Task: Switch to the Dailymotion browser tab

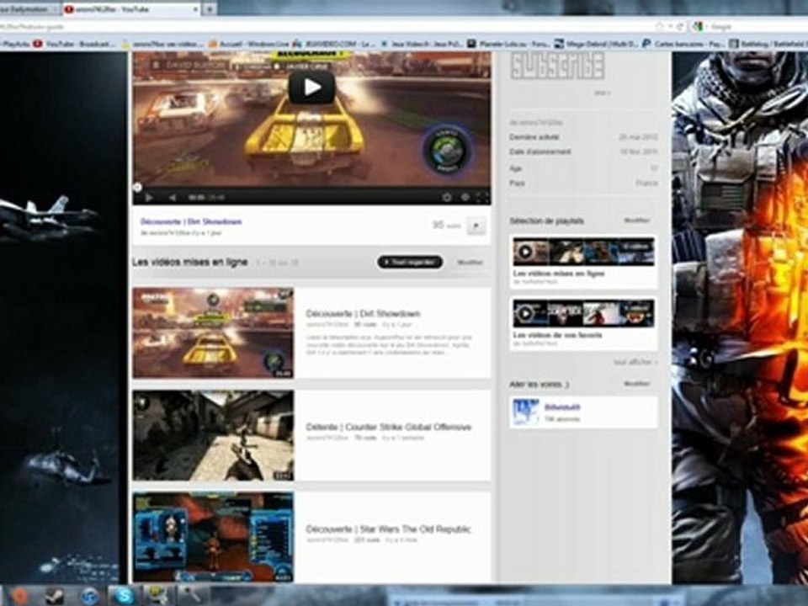Action: tap(29, 8)
